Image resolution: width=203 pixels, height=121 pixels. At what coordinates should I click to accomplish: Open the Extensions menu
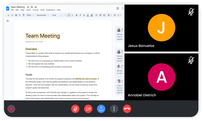pos(51,10)
